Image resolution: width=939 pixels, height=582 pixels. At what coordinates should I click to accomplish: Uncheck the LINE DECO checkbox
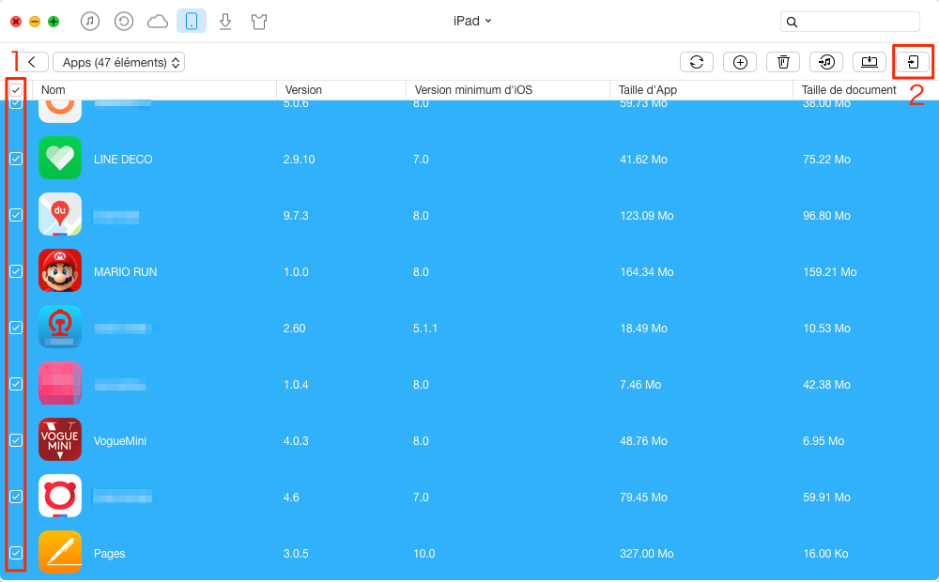[16, 159]
